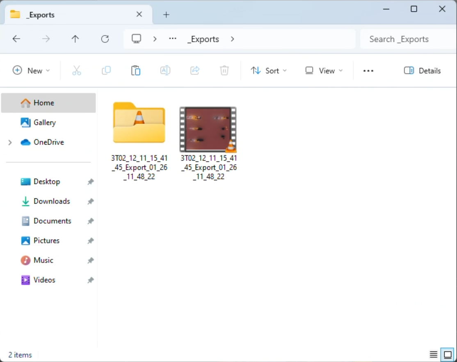Select the VLC export folder icon
Image resolution: width=457 pixels, height=362 pixels.
tap(139, 123)
